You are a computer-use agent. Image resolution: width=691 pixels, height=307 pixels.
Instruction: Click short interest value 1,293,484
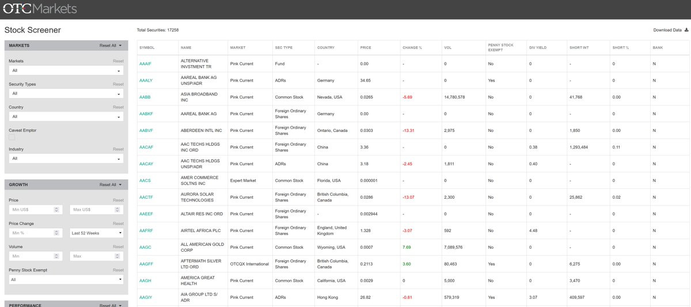[578, 147]
